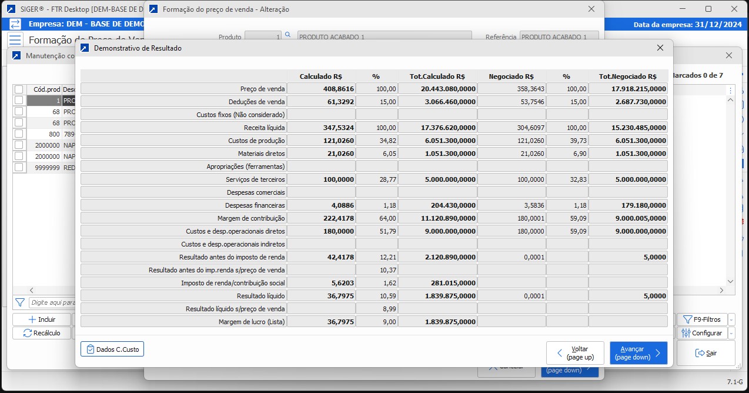Open the grid options three-dot menu
This screenshot has width=749, height=393.
tap(731, 91)
